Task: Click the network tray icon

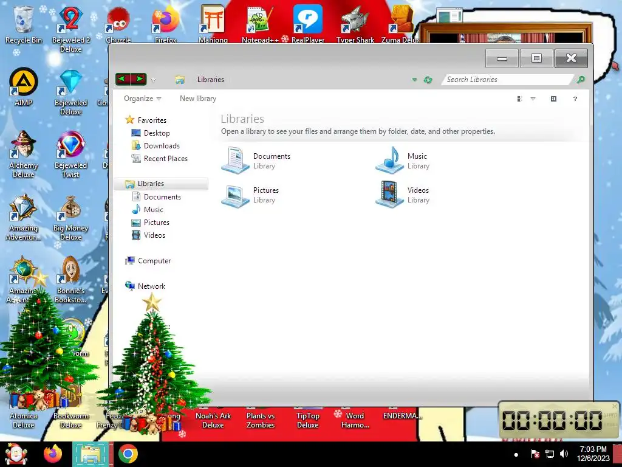Action: pos(549,454)
